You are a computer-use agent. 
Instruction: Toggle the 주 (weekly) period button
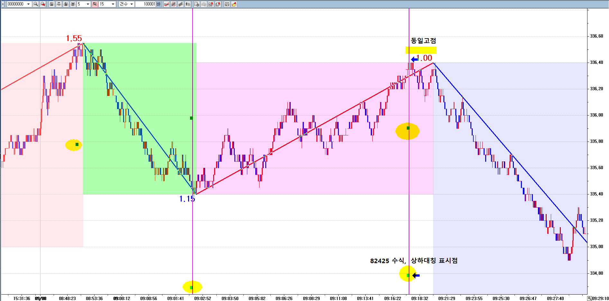59,4
